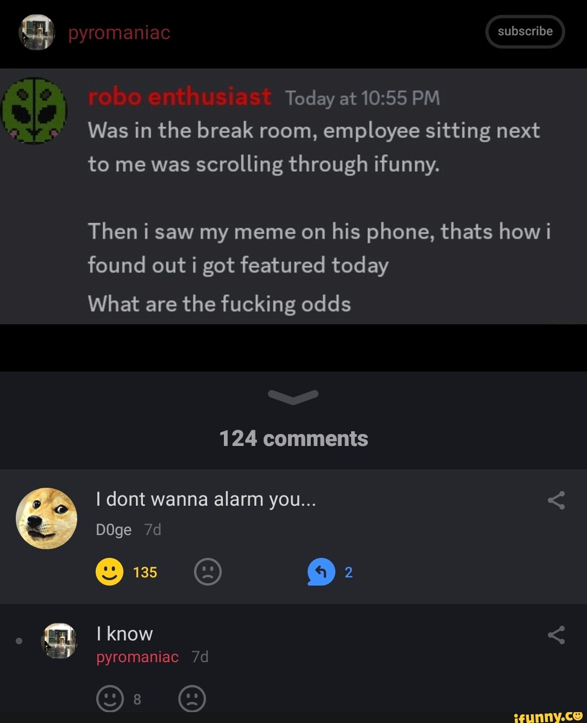
Task: Tap pyromaniac's avatar in the header
Action: click(37, 33)
